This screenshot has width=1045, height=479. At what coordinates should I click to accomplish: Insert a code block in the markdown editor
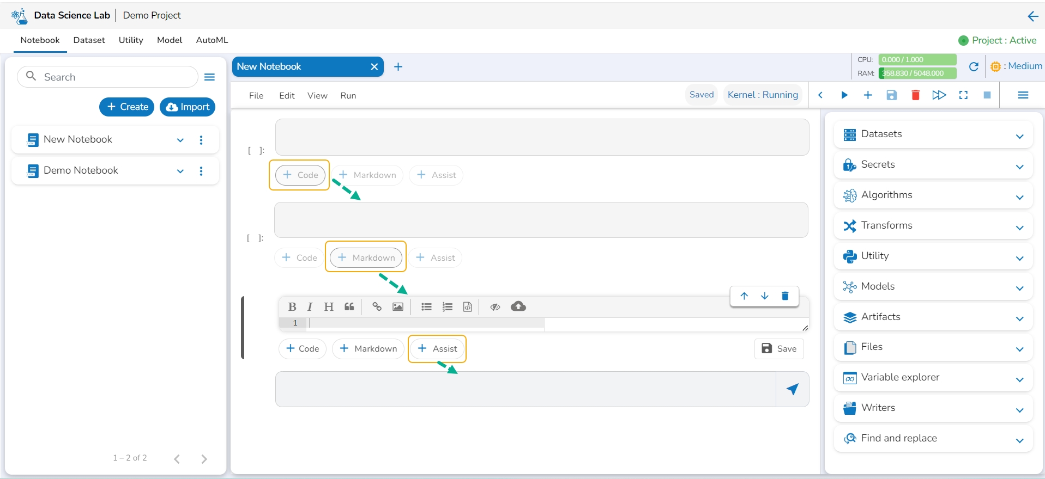(468, 307)
